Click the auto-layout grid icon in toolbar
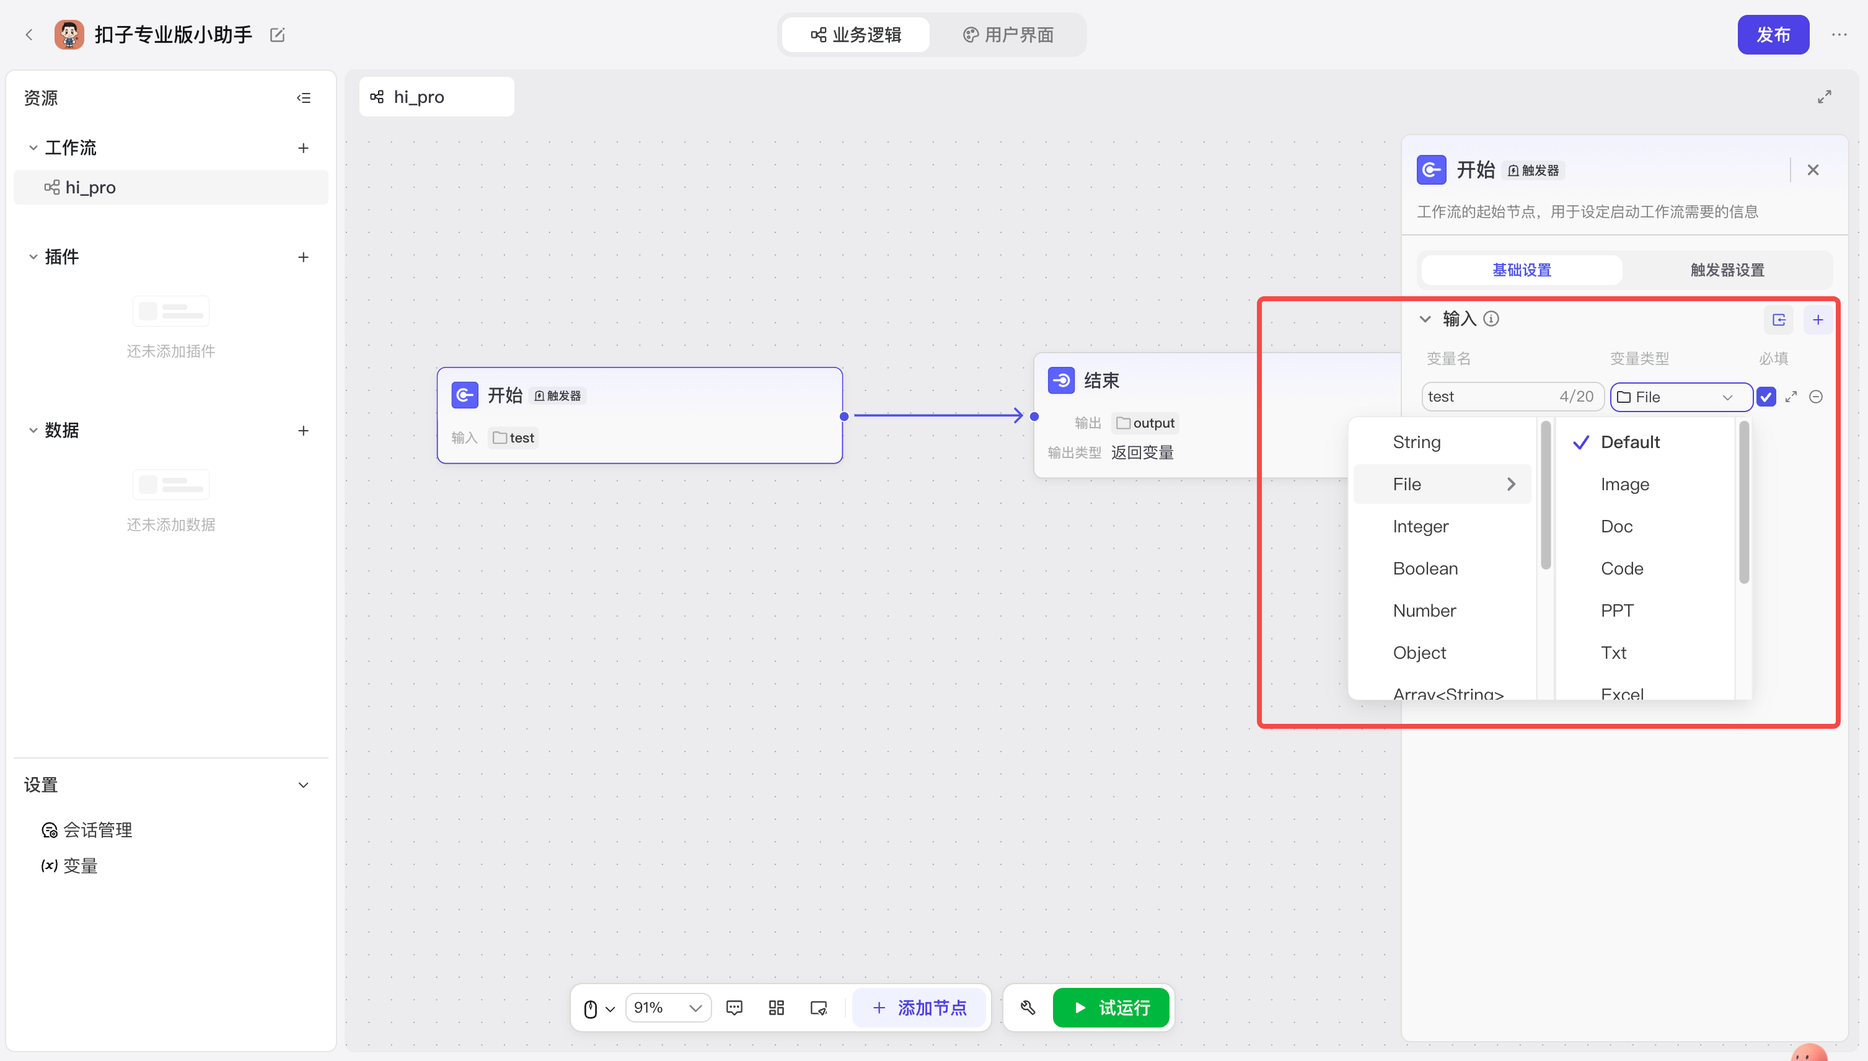 coord(777,1008)
